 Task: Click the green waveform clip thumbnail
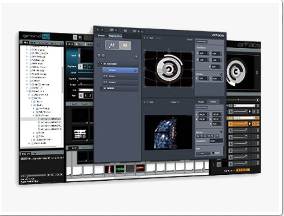tap(120, 169)
